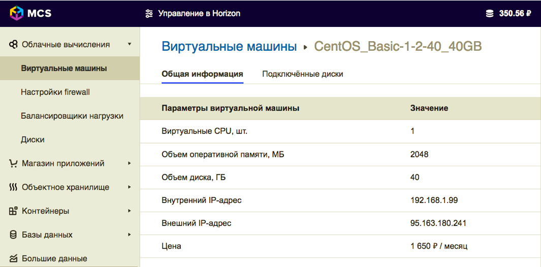Click Объем оперативной памяти, МБ label

[223, 154]
